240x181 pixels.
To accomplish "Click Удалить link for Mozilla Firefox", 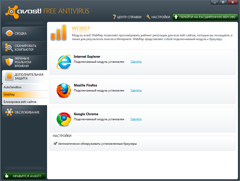I will pyautogui.click(x=136, y=90).
